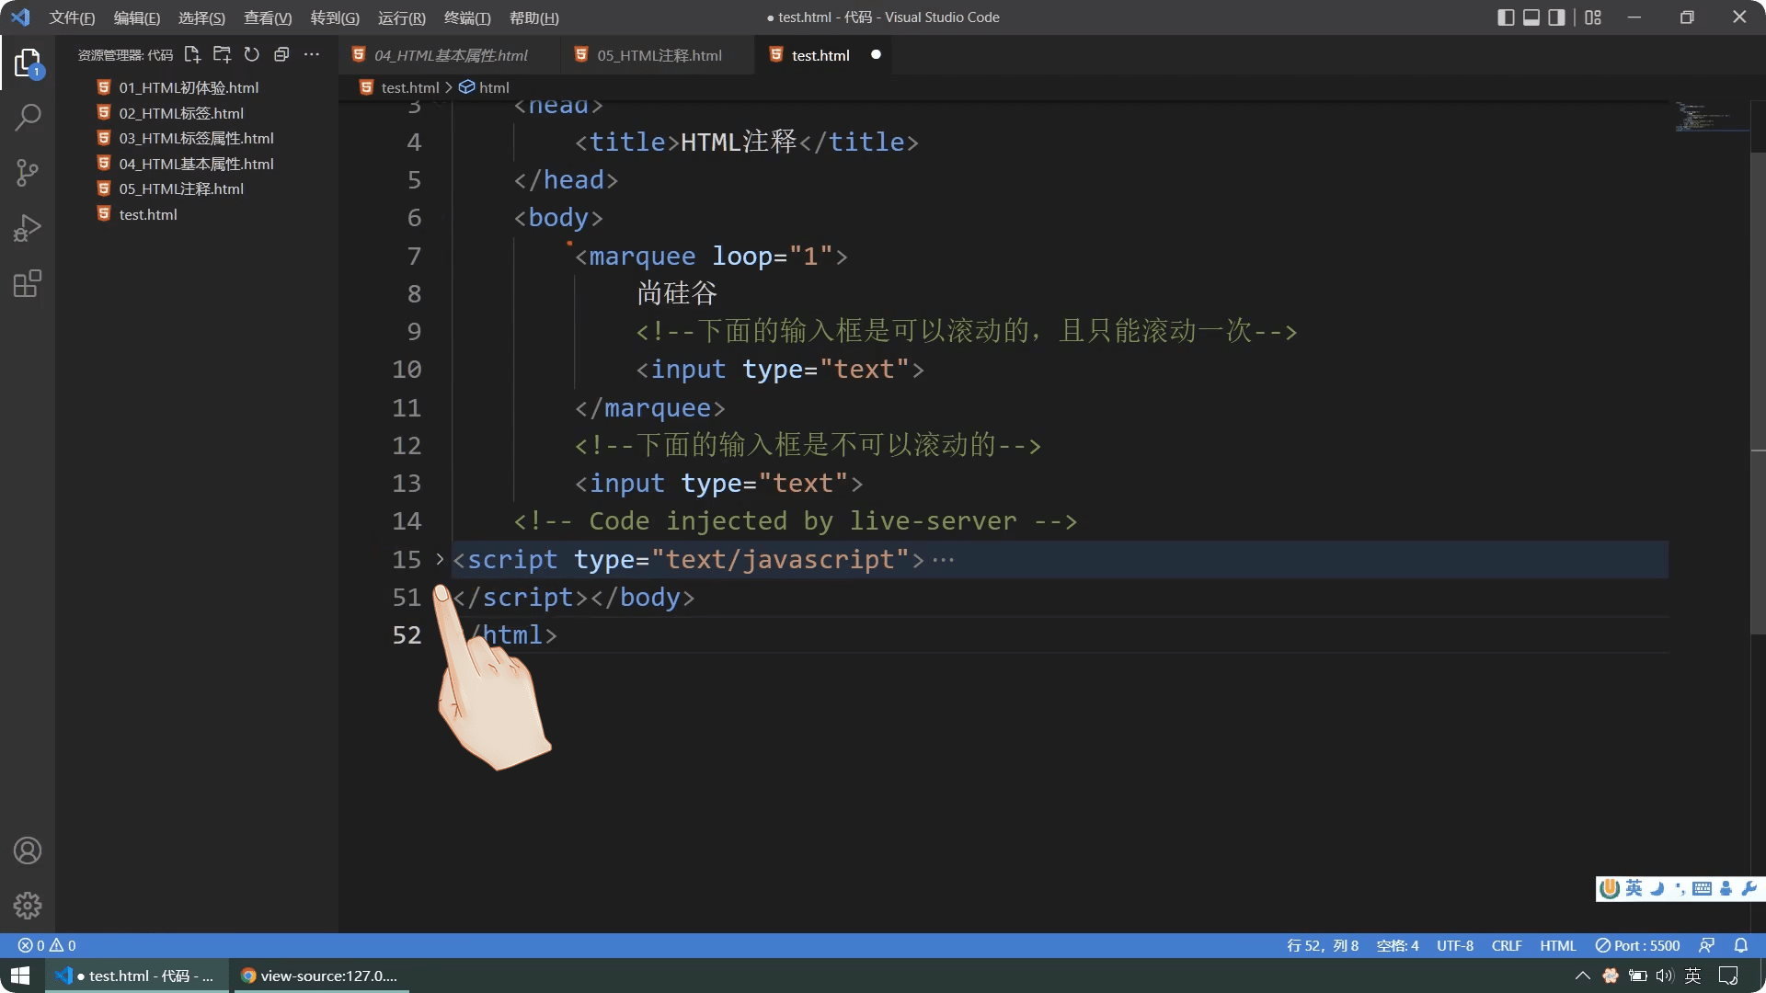Open Source Control view
The height and width of the screenshot is (993, 1766).
(28, 173)
